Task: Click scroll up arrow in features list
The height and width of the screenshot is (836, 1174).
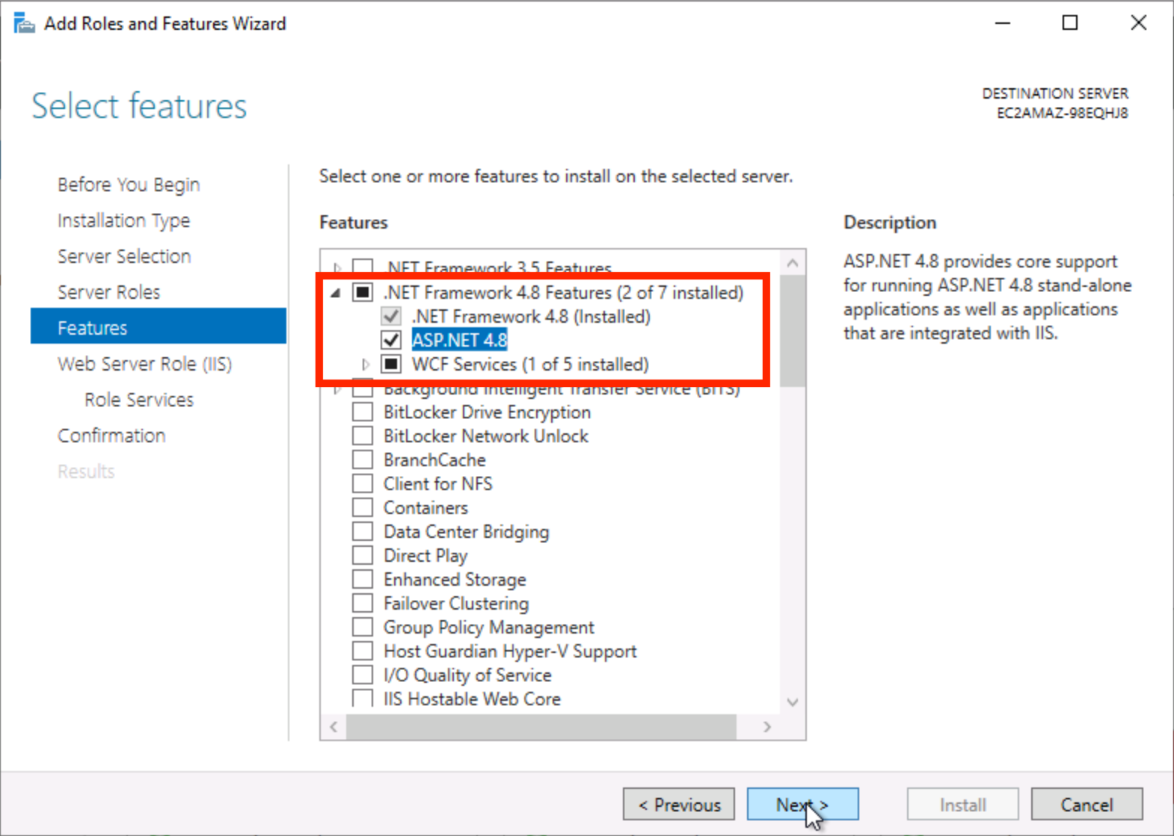Action: coord(793,263)
